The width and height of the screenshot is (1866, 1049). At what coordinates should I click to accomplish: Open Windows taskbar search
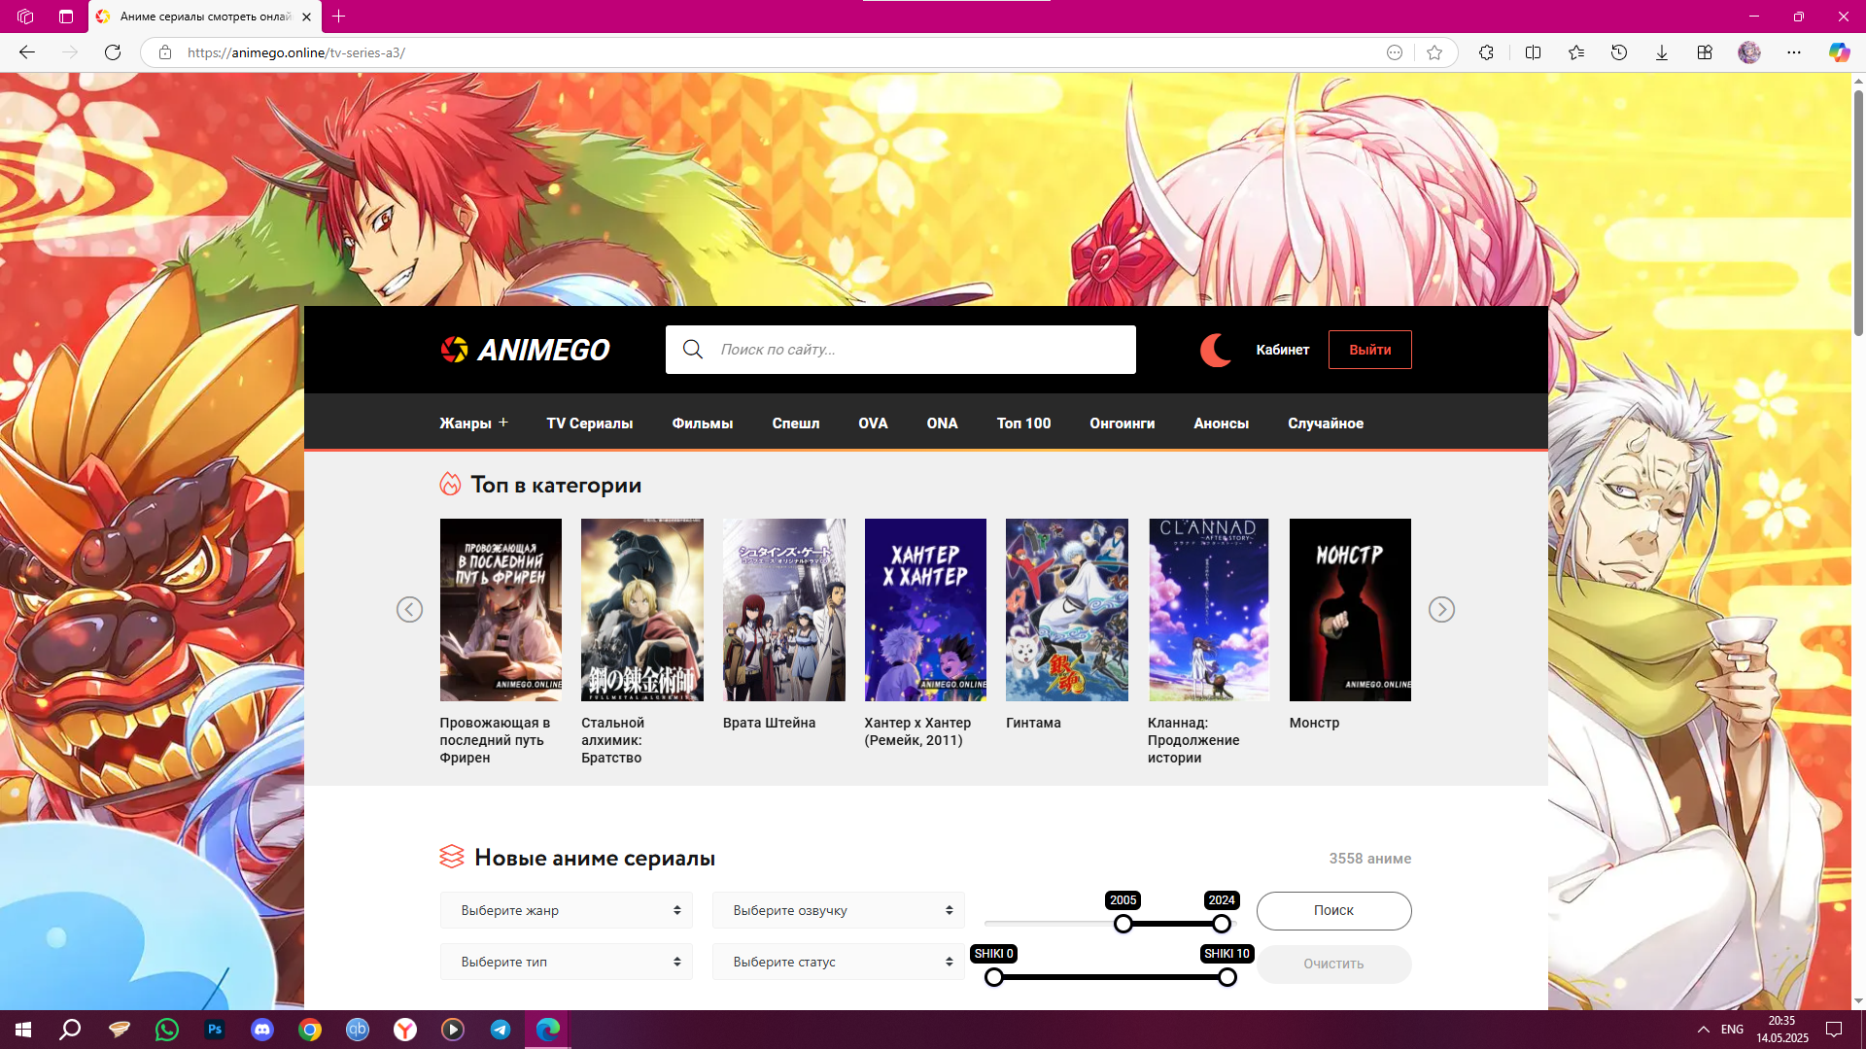(x=70, y=1030)
